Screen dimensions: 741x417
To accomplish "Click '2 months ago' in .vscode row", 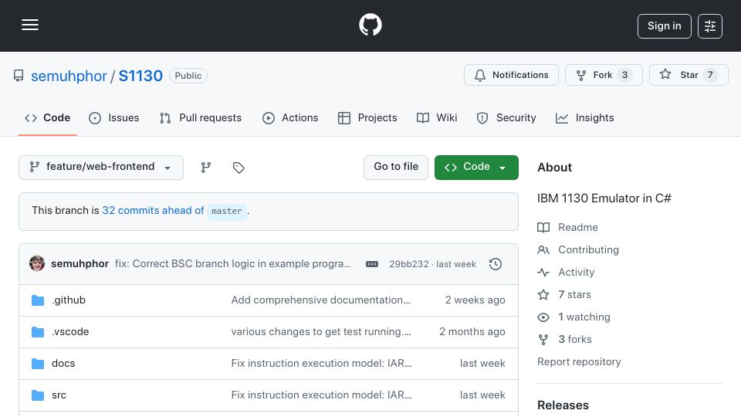I will [472, 332].
